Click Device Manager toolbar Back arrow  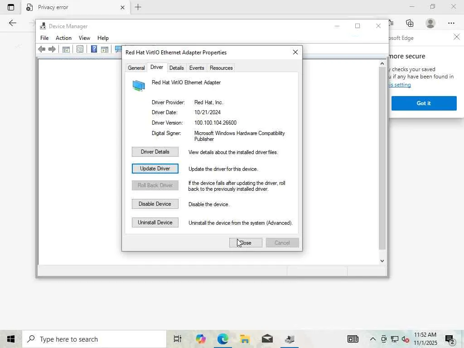[x=42, y=49]
